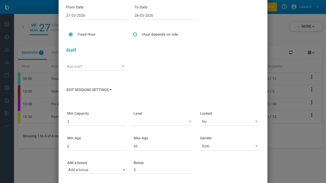Click the Min Capacity input field
326x183 pixels.
click(97, 122)
